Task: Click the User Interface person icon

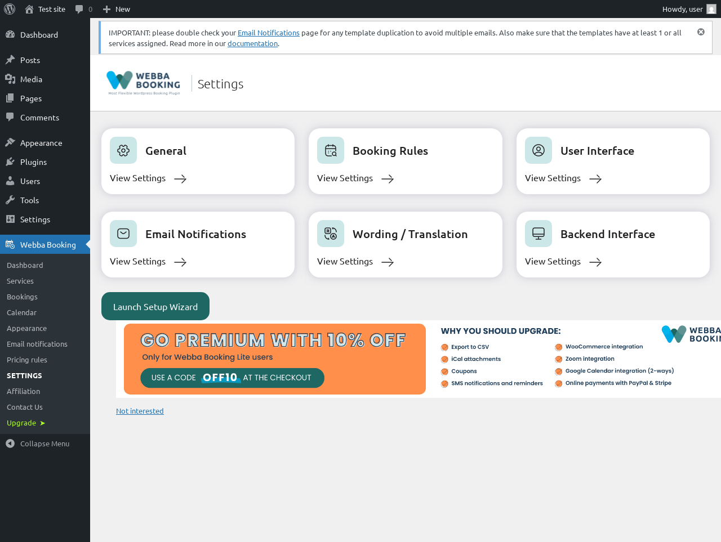Action: (538, 150)
